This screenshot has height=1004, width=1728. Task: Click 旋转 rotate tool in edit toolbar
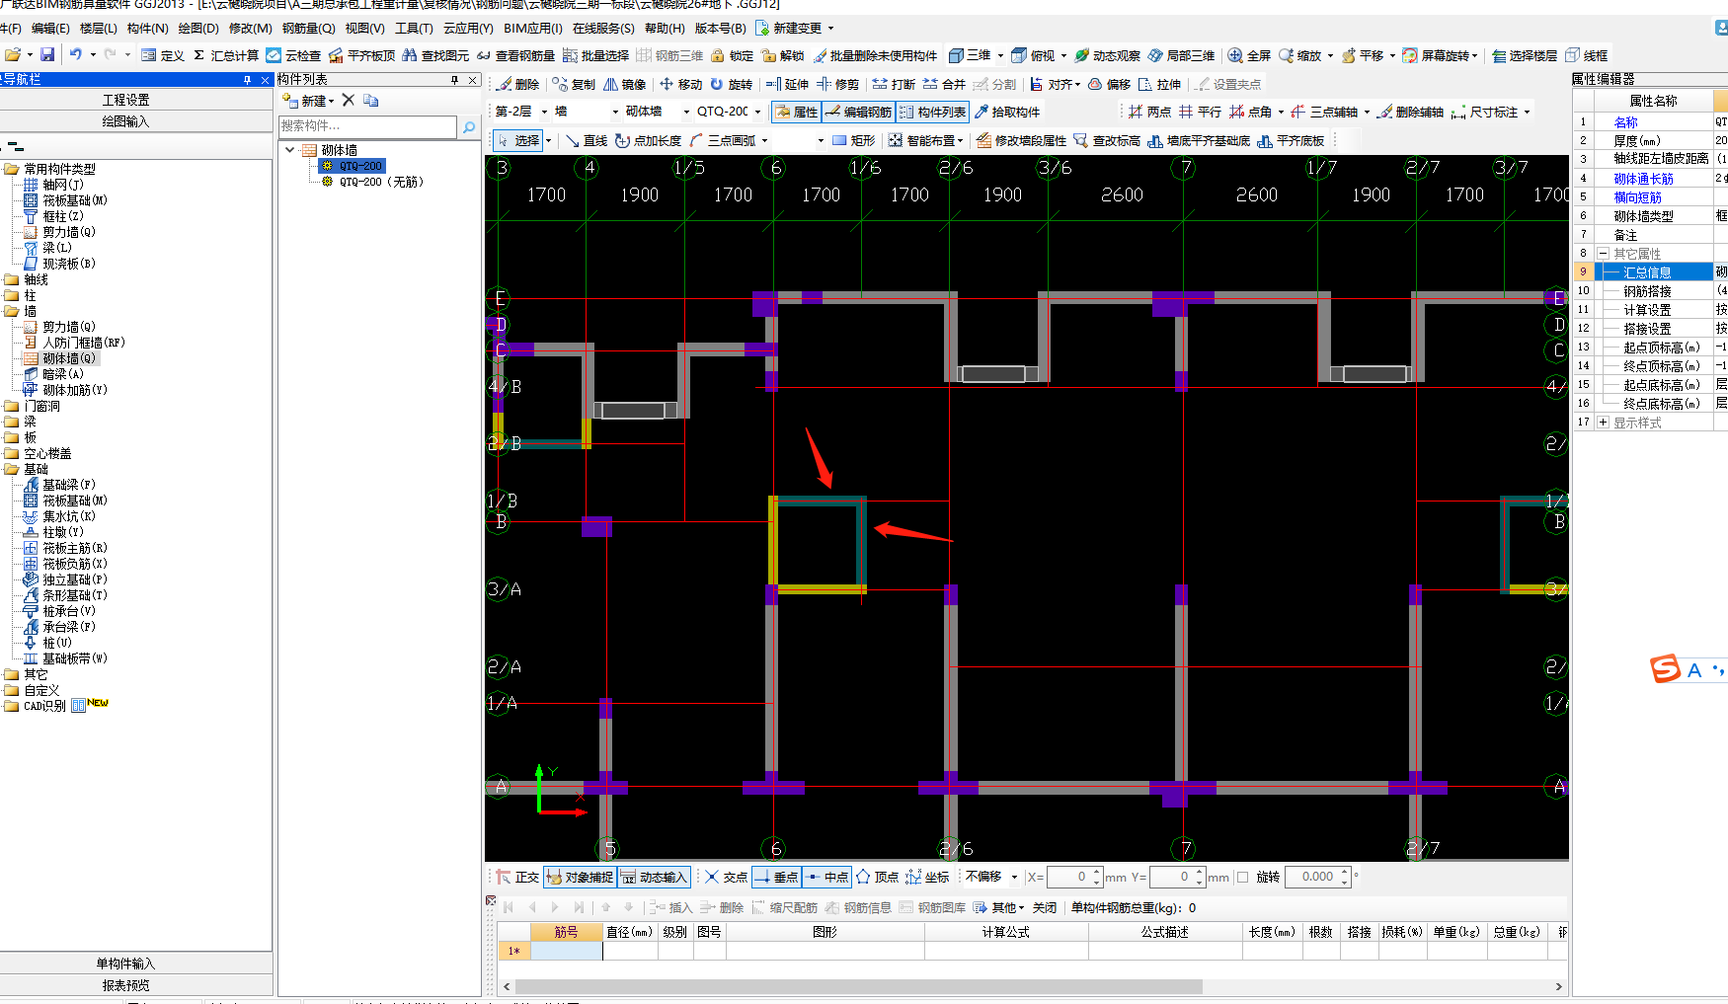732,84
